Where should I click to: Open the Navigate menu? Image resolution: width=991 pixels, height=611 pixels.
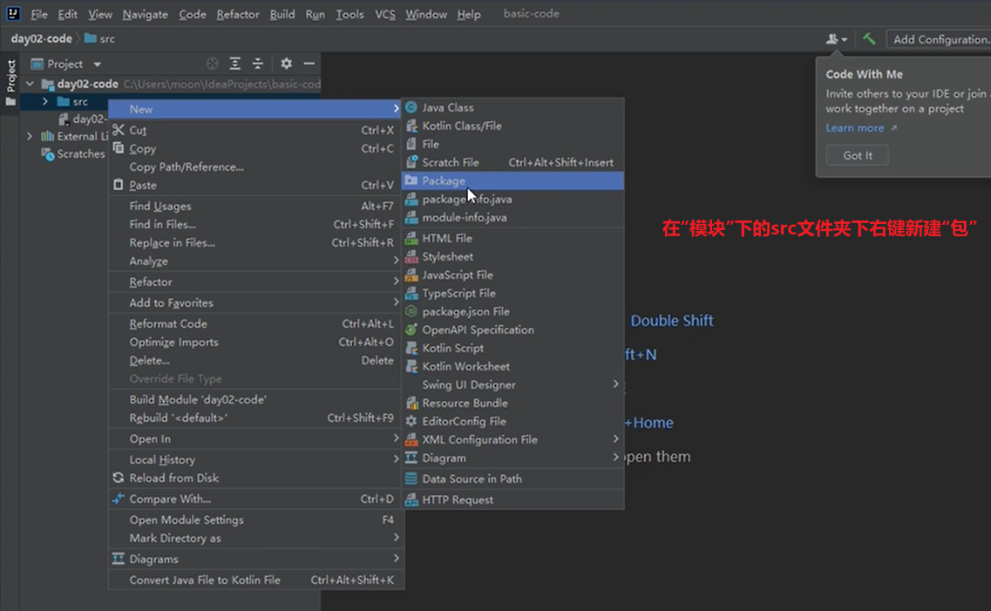tap(145, 14)
